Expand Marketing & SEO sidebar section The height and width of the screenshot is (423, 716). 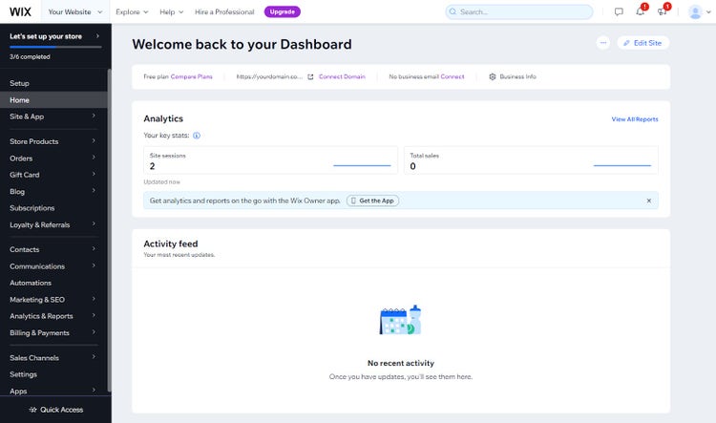53,300
